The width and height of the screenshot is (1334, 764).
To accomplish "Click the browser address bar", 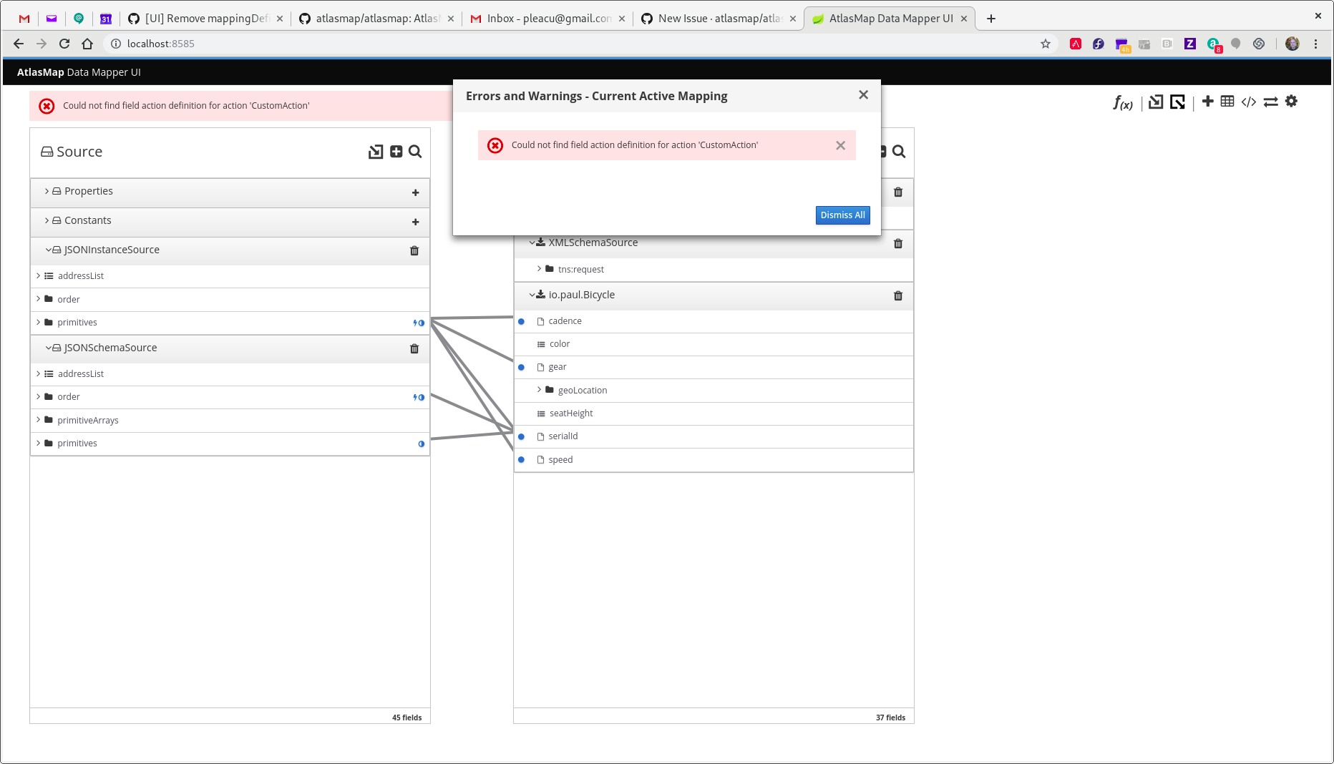I will click(x=286, y=44).
